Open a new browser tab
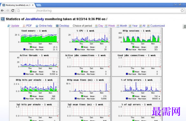Viewport: 186px width, 121px height. click(x=39, y=5)
